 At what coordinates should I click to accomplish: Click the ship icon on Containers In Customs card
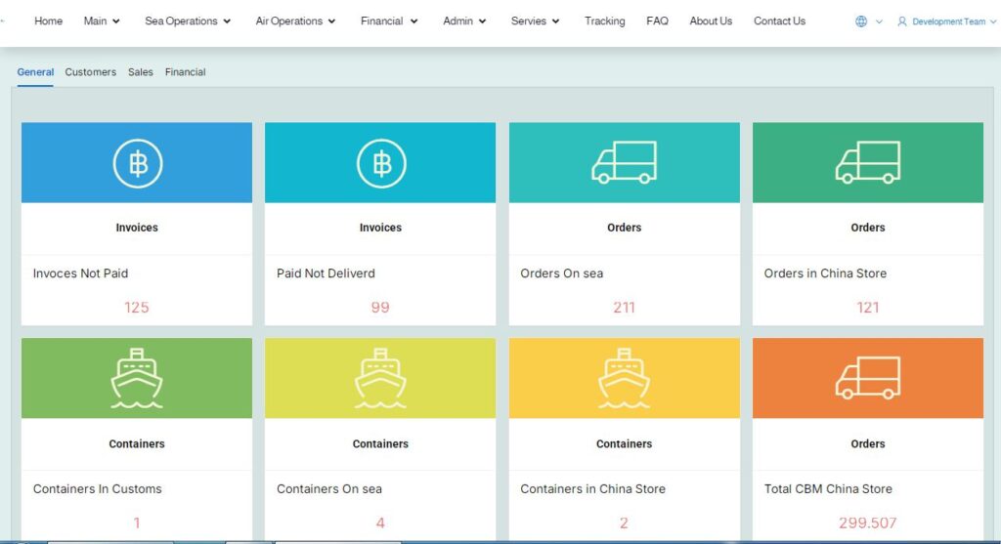click(x=137, y=378)
